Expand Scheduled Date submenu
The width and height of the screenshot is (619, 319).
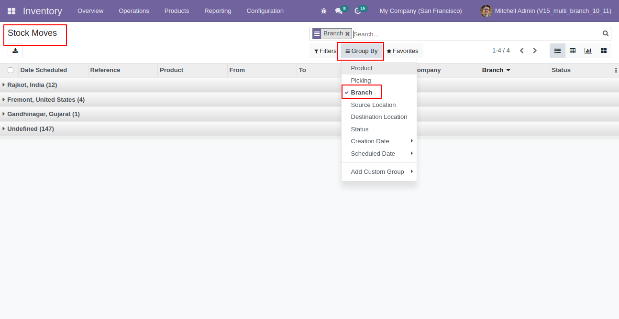pos(379,154)
